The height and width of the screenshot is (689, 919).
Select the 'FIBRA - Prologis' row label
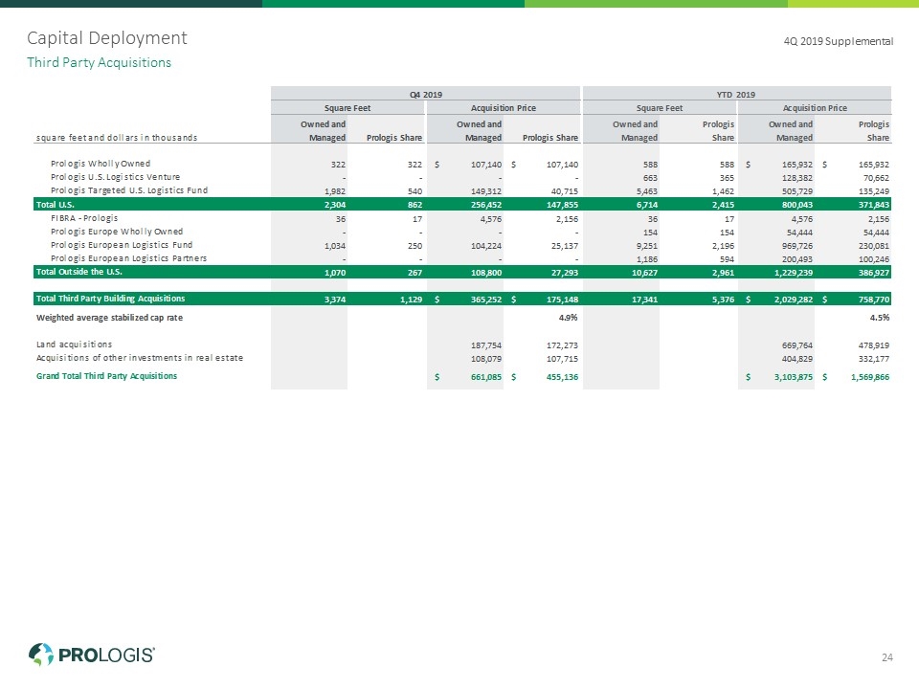[84, 218]
